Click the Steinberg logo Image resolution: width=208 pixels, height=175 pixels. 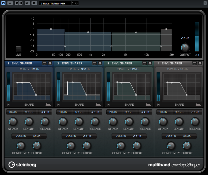[22, 165]
